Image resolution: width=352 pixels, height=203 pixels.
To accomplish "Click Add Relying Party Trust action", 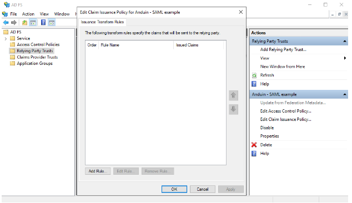I will [283, 49].
